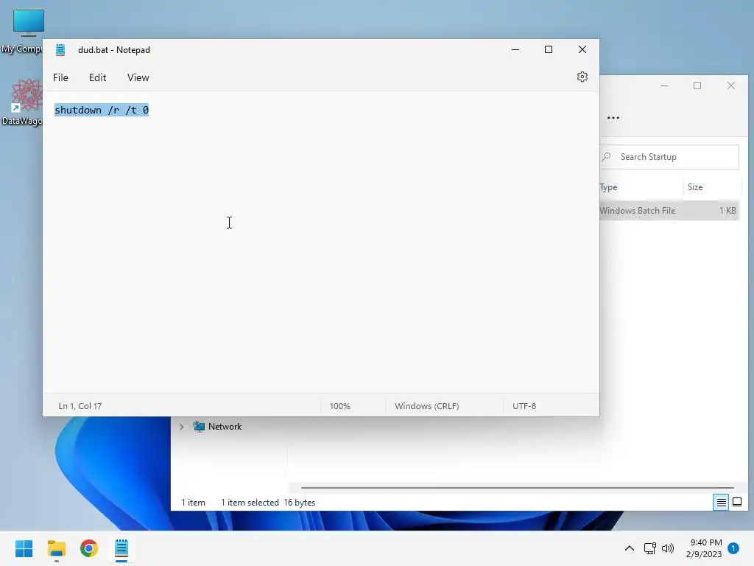The image size is (754, 566).
Task: Minimize the Notepad window
Action: pyautogui.click(x=515, y=49)
